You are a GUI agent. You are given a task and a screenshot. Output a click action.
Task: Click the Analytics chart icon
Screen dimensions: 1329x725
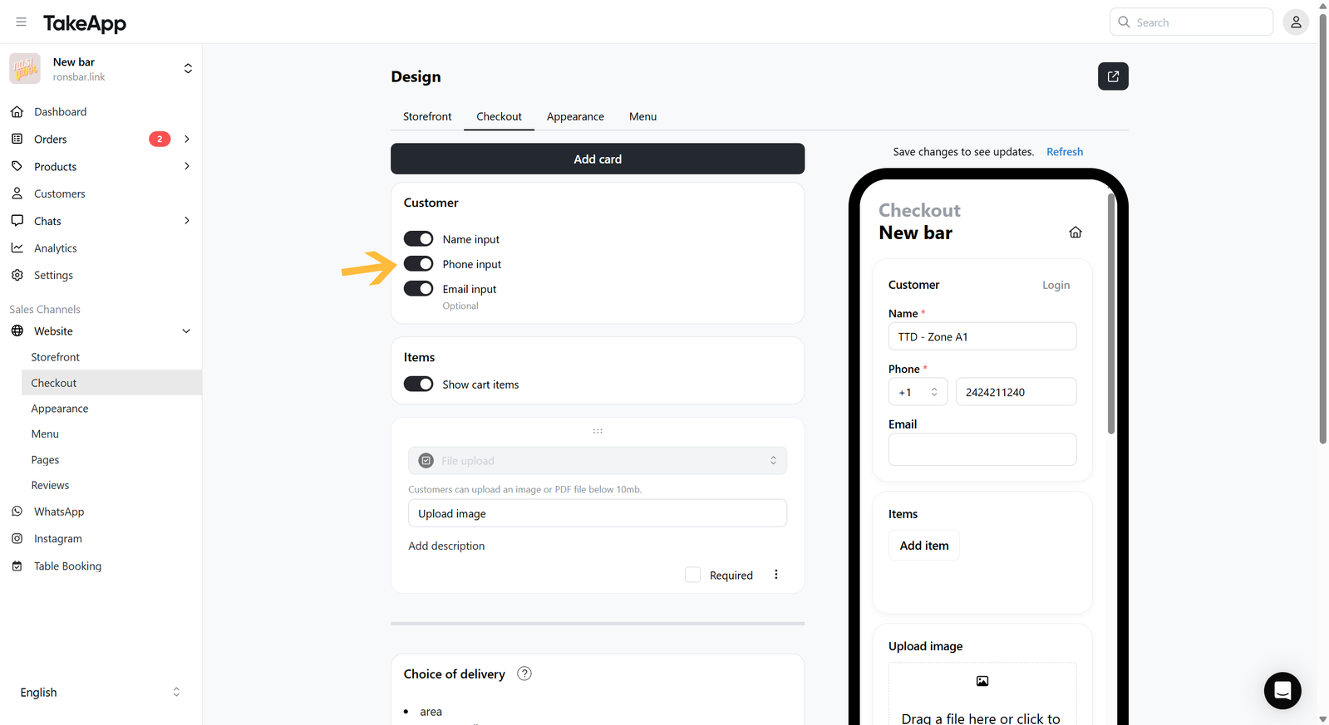click(17, 247)
